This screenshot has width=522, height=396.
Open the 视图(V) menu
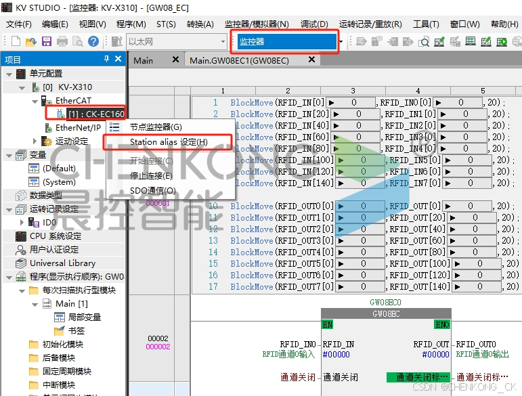pyautogui.click(x=92, y=24)
